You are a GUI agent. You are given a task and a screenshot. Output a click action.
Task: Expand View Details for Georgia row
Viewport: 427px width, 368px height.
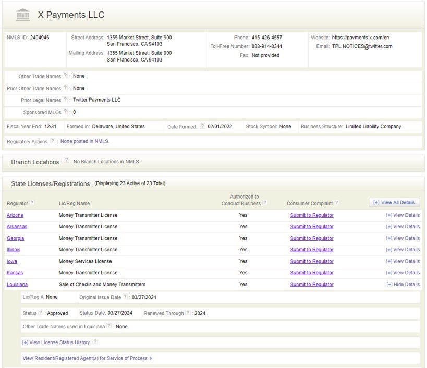(x=403, y=238)
